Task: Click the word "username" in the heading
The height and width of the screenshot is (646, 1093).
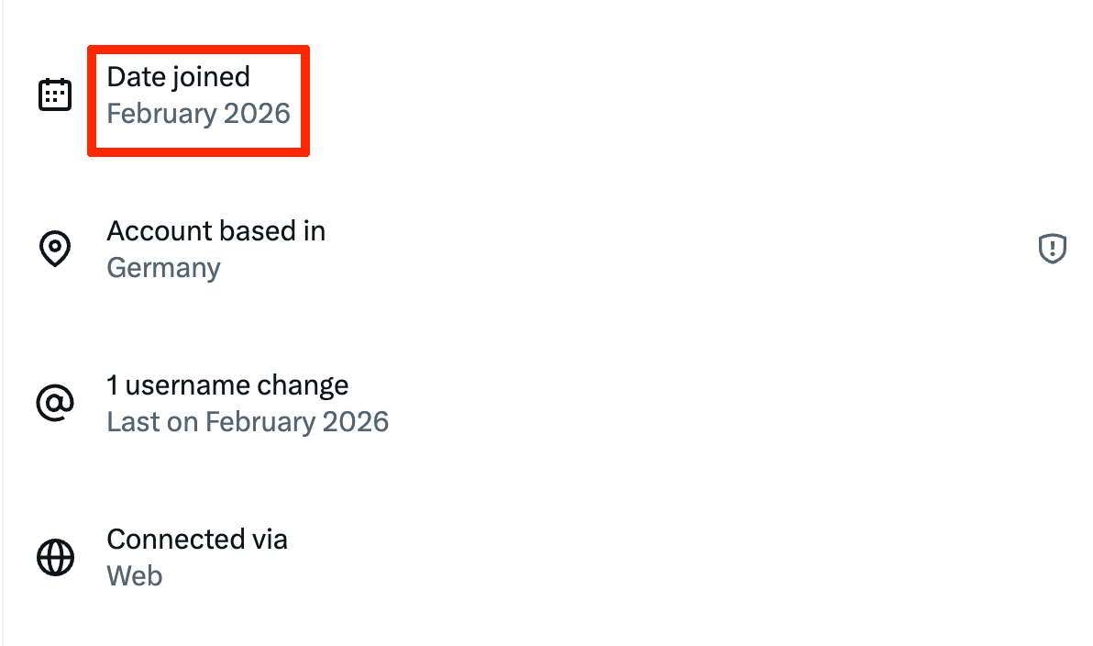Action: (180, 384)
